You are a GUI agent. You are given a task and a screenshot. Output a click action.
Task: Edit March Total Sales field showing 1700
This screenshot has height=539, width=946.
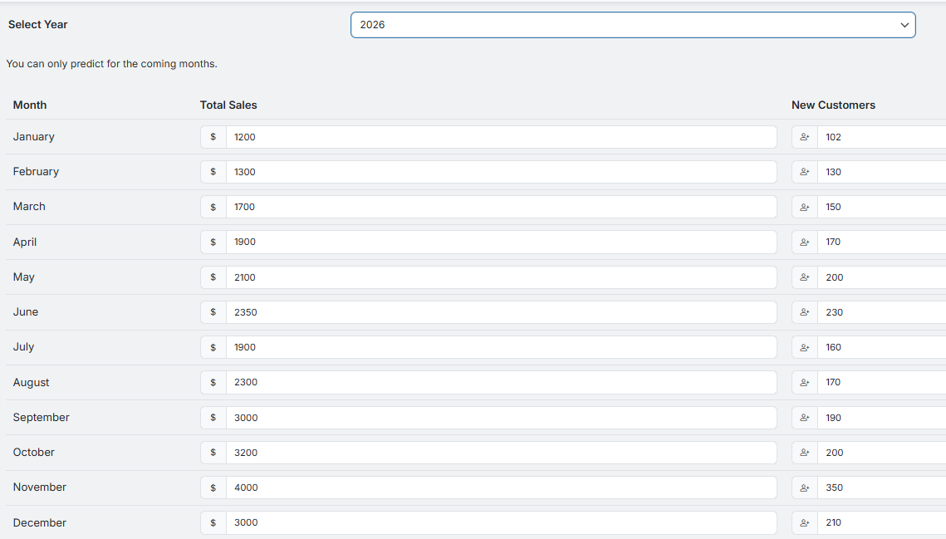click(x=501, y=207)
